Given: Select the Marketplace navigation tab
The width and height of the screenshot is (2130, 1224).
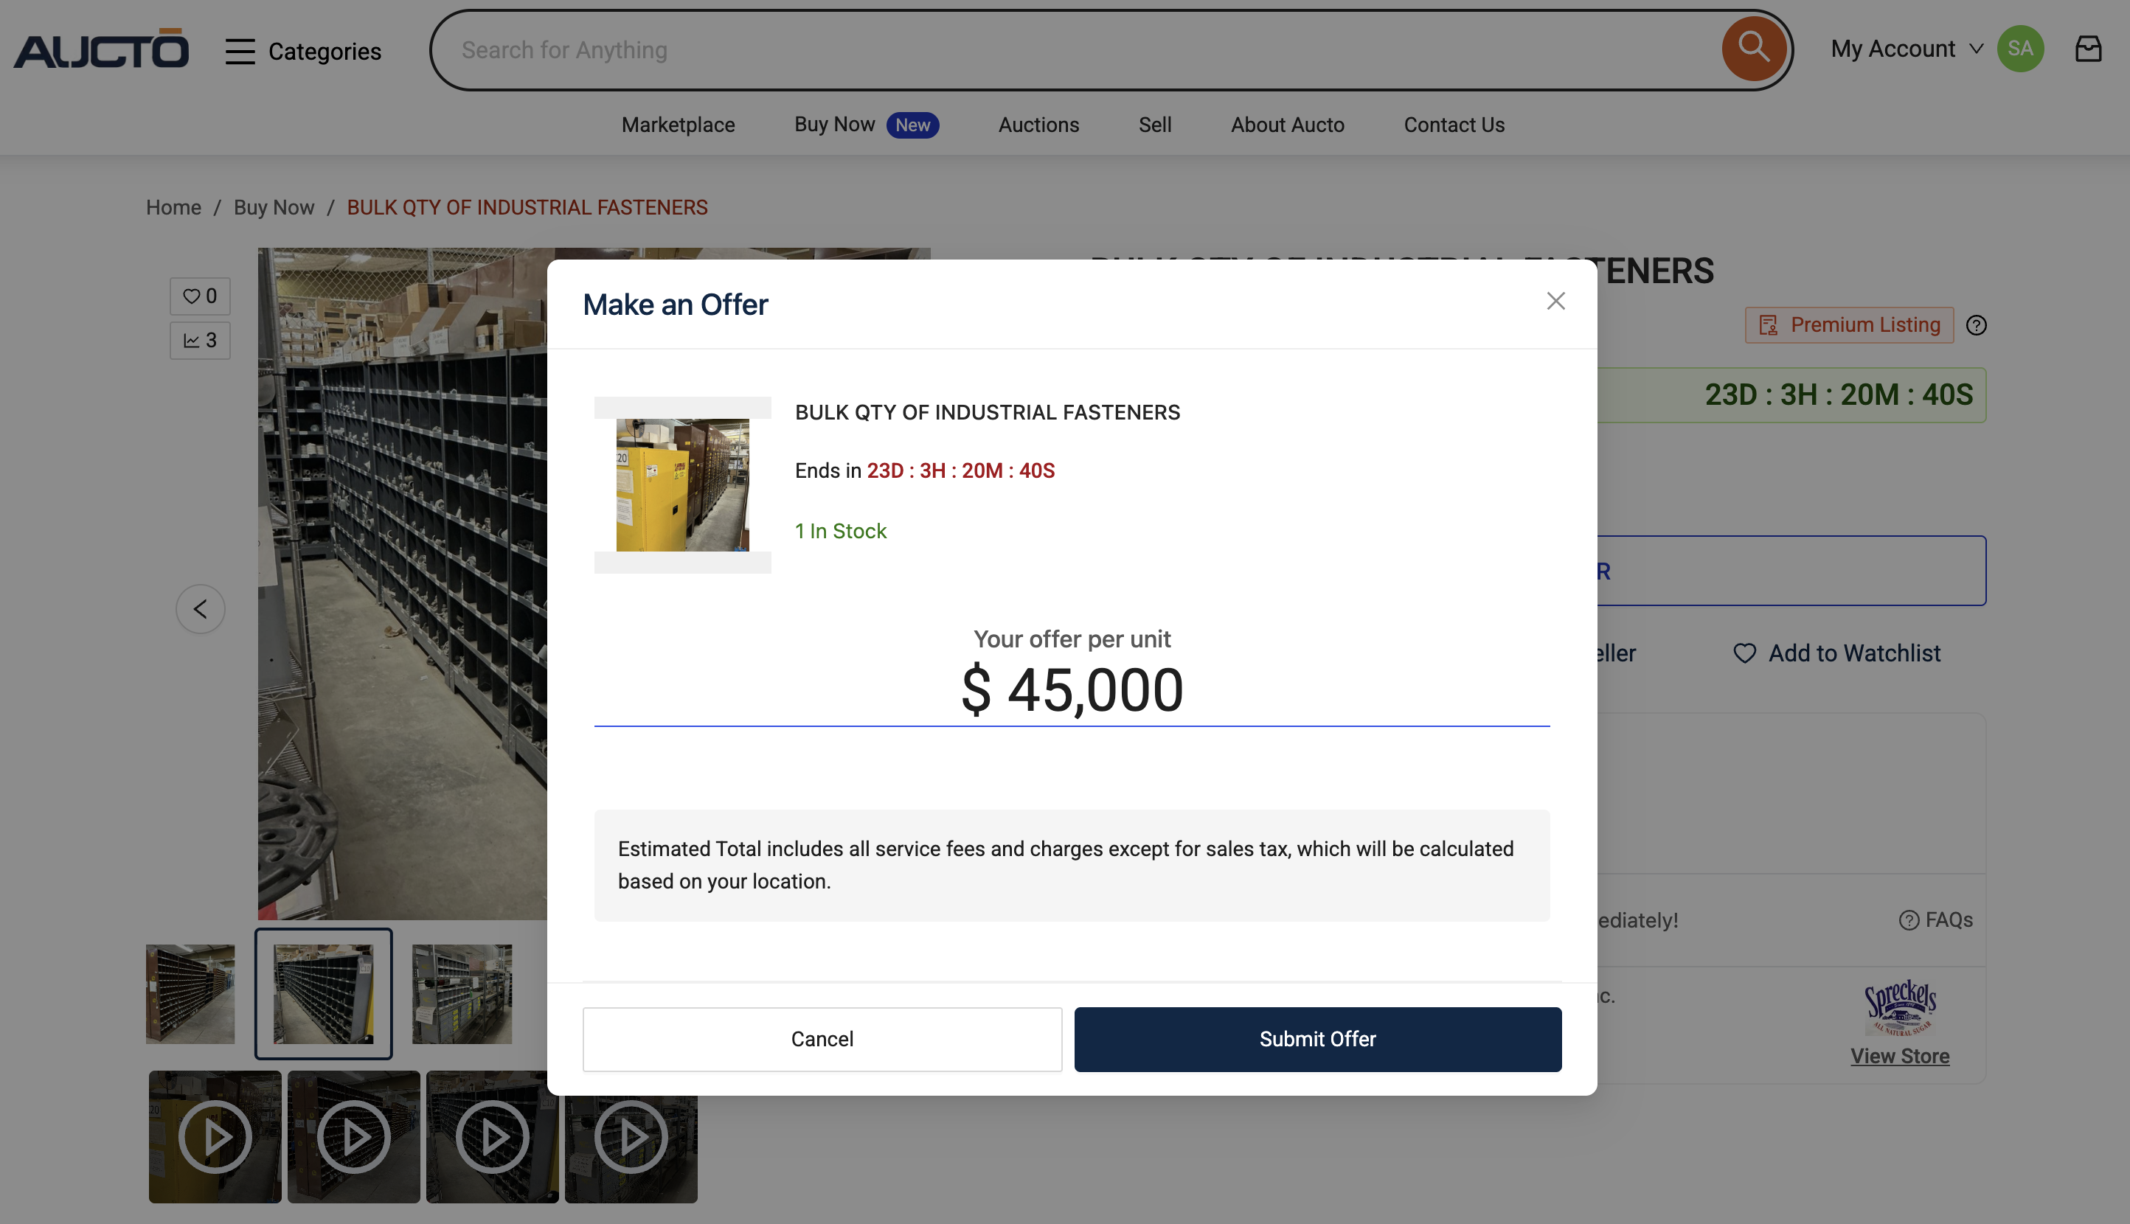Looking at the screenshot, I should [678, 125].
